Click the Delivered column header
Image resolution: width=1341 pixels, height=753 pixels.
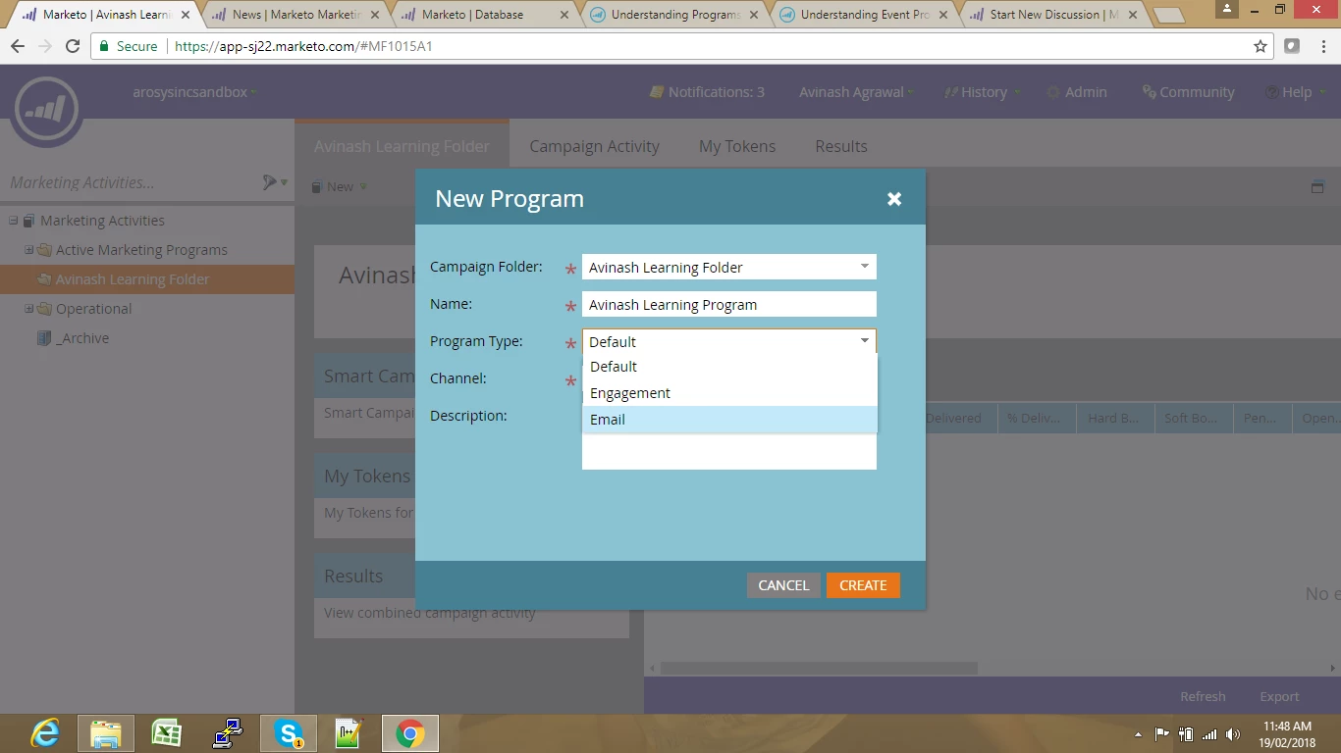[961, 418]
